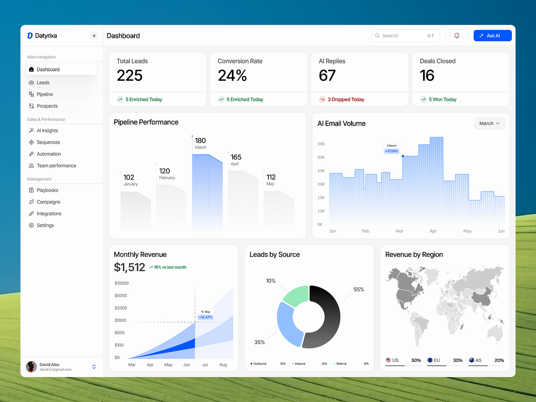Click the search magnifier icon
Viewport: 536px width, 402px height.
(x=378, y=36)
